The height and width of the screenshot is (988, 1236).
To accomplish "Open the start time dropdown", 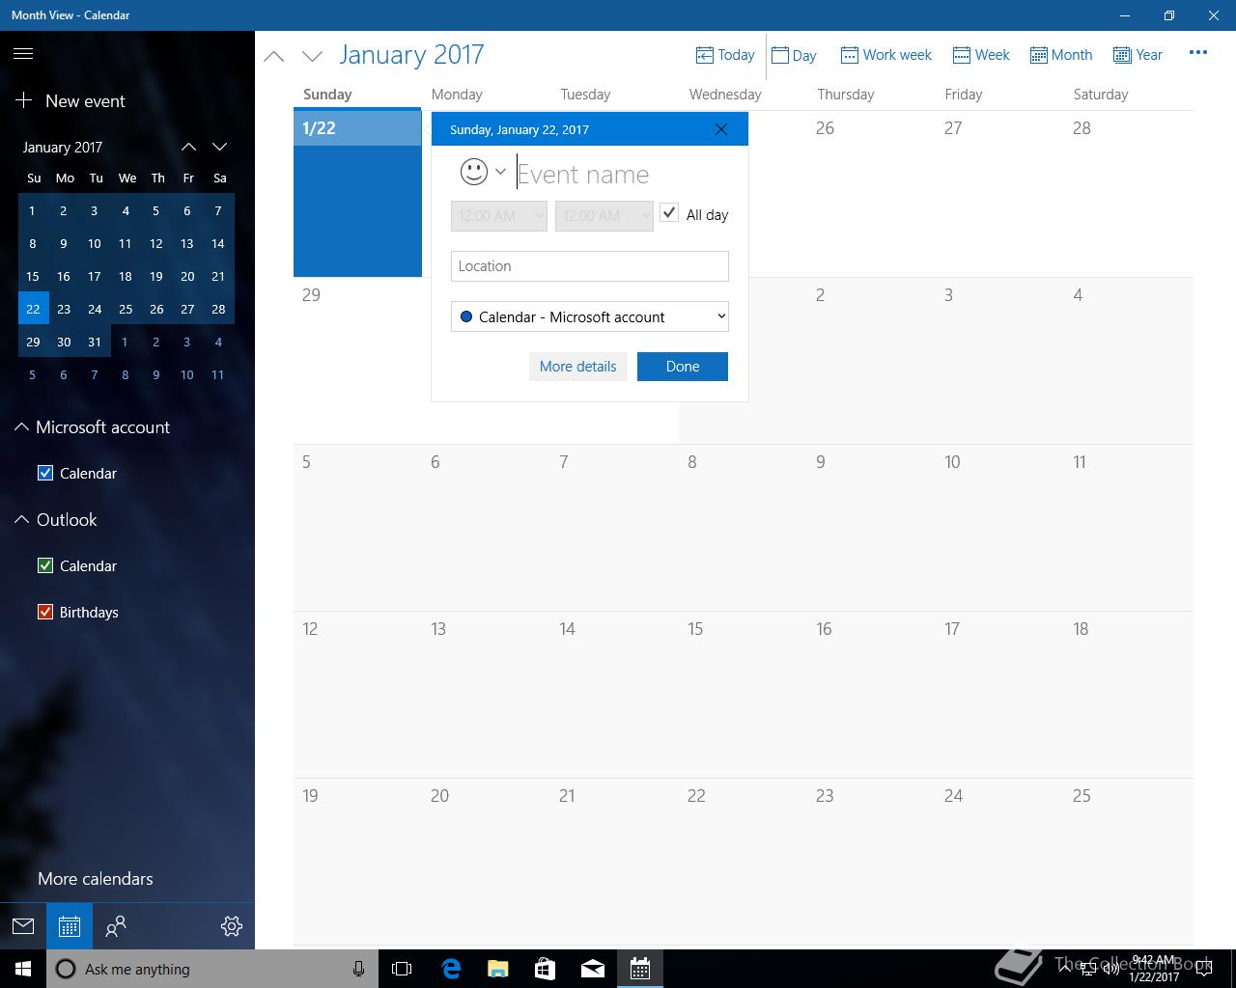I will point(499,215).
